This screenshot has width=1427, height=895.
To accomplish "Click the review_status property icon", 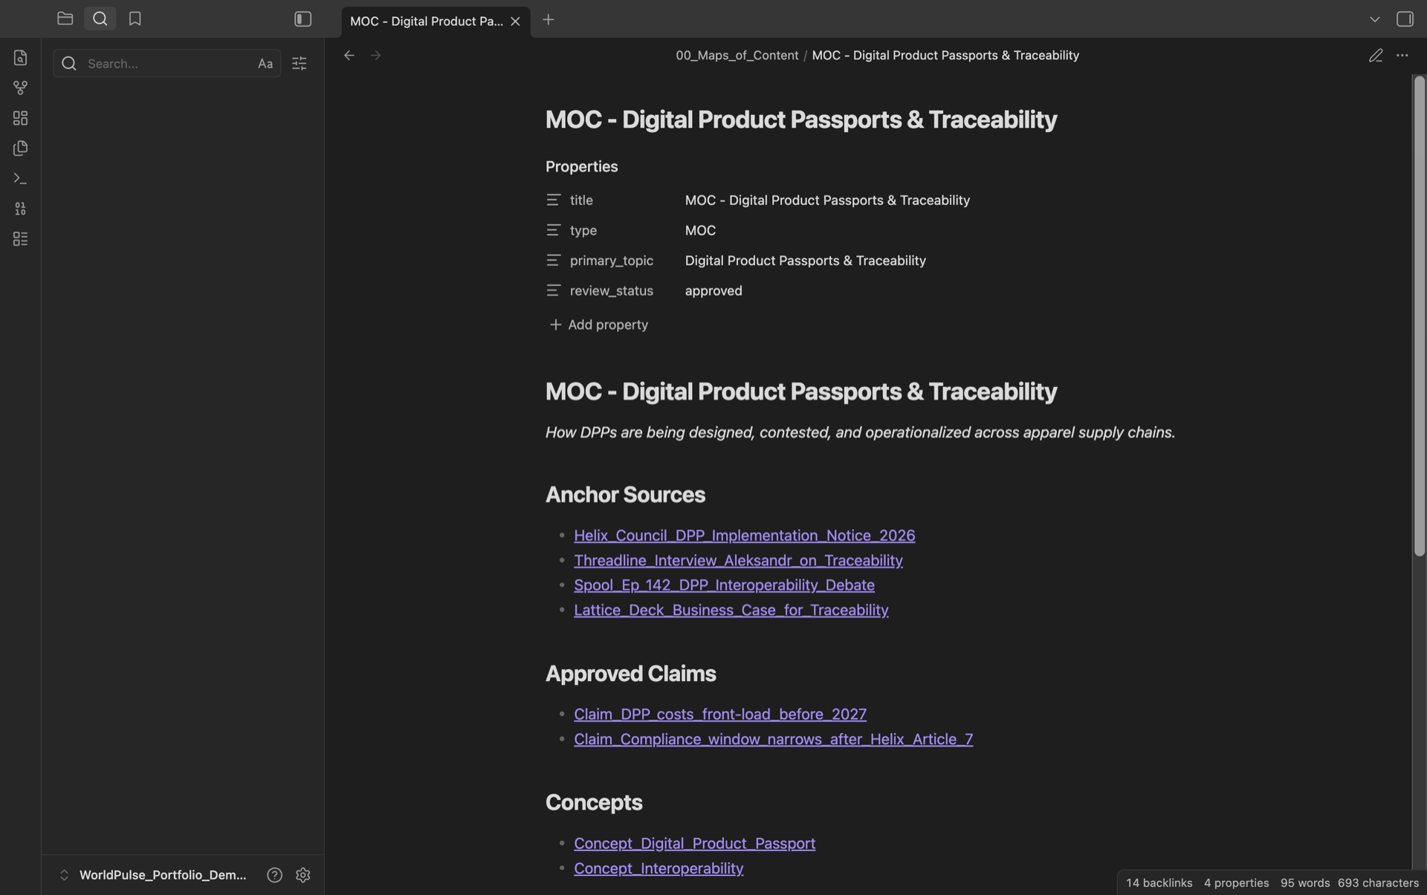I will [553, 290].
